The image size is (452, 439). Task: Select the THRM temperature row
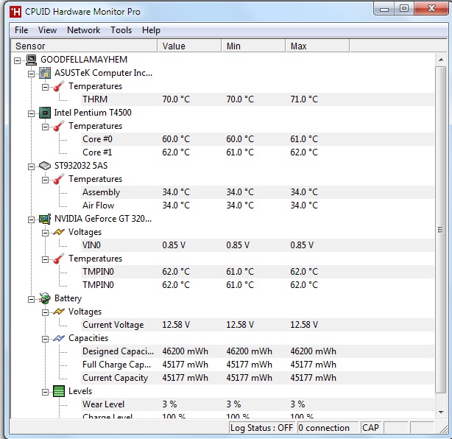coord(258,99)
